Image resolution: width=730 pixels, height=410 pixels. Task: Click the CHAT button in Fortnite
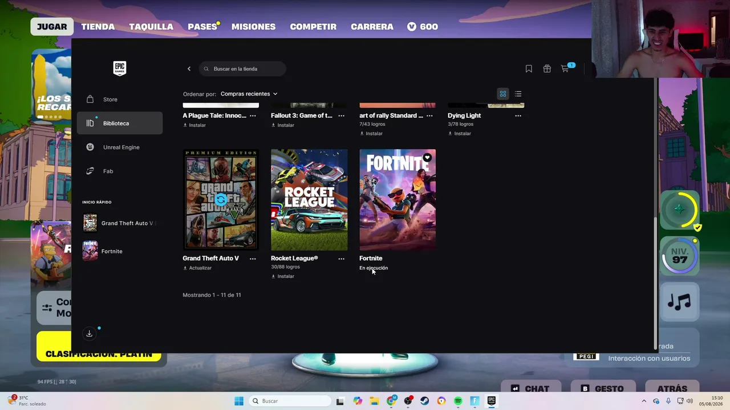coord(530,388)
